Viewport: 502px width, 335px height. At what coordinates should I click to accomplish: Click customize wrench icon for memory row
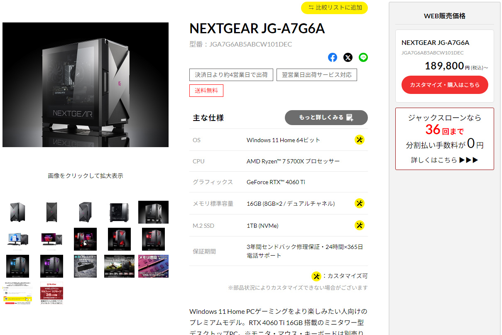(x=360, y=203)
